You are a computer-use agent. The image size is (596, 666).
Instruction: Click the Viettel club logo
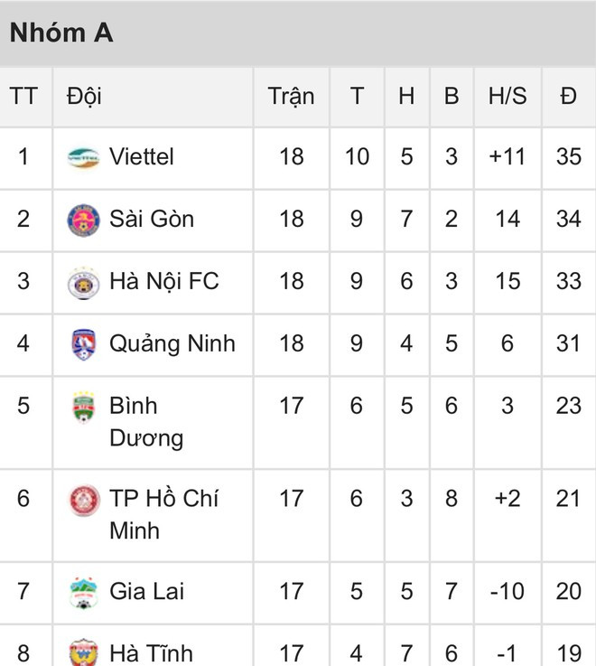84,157
